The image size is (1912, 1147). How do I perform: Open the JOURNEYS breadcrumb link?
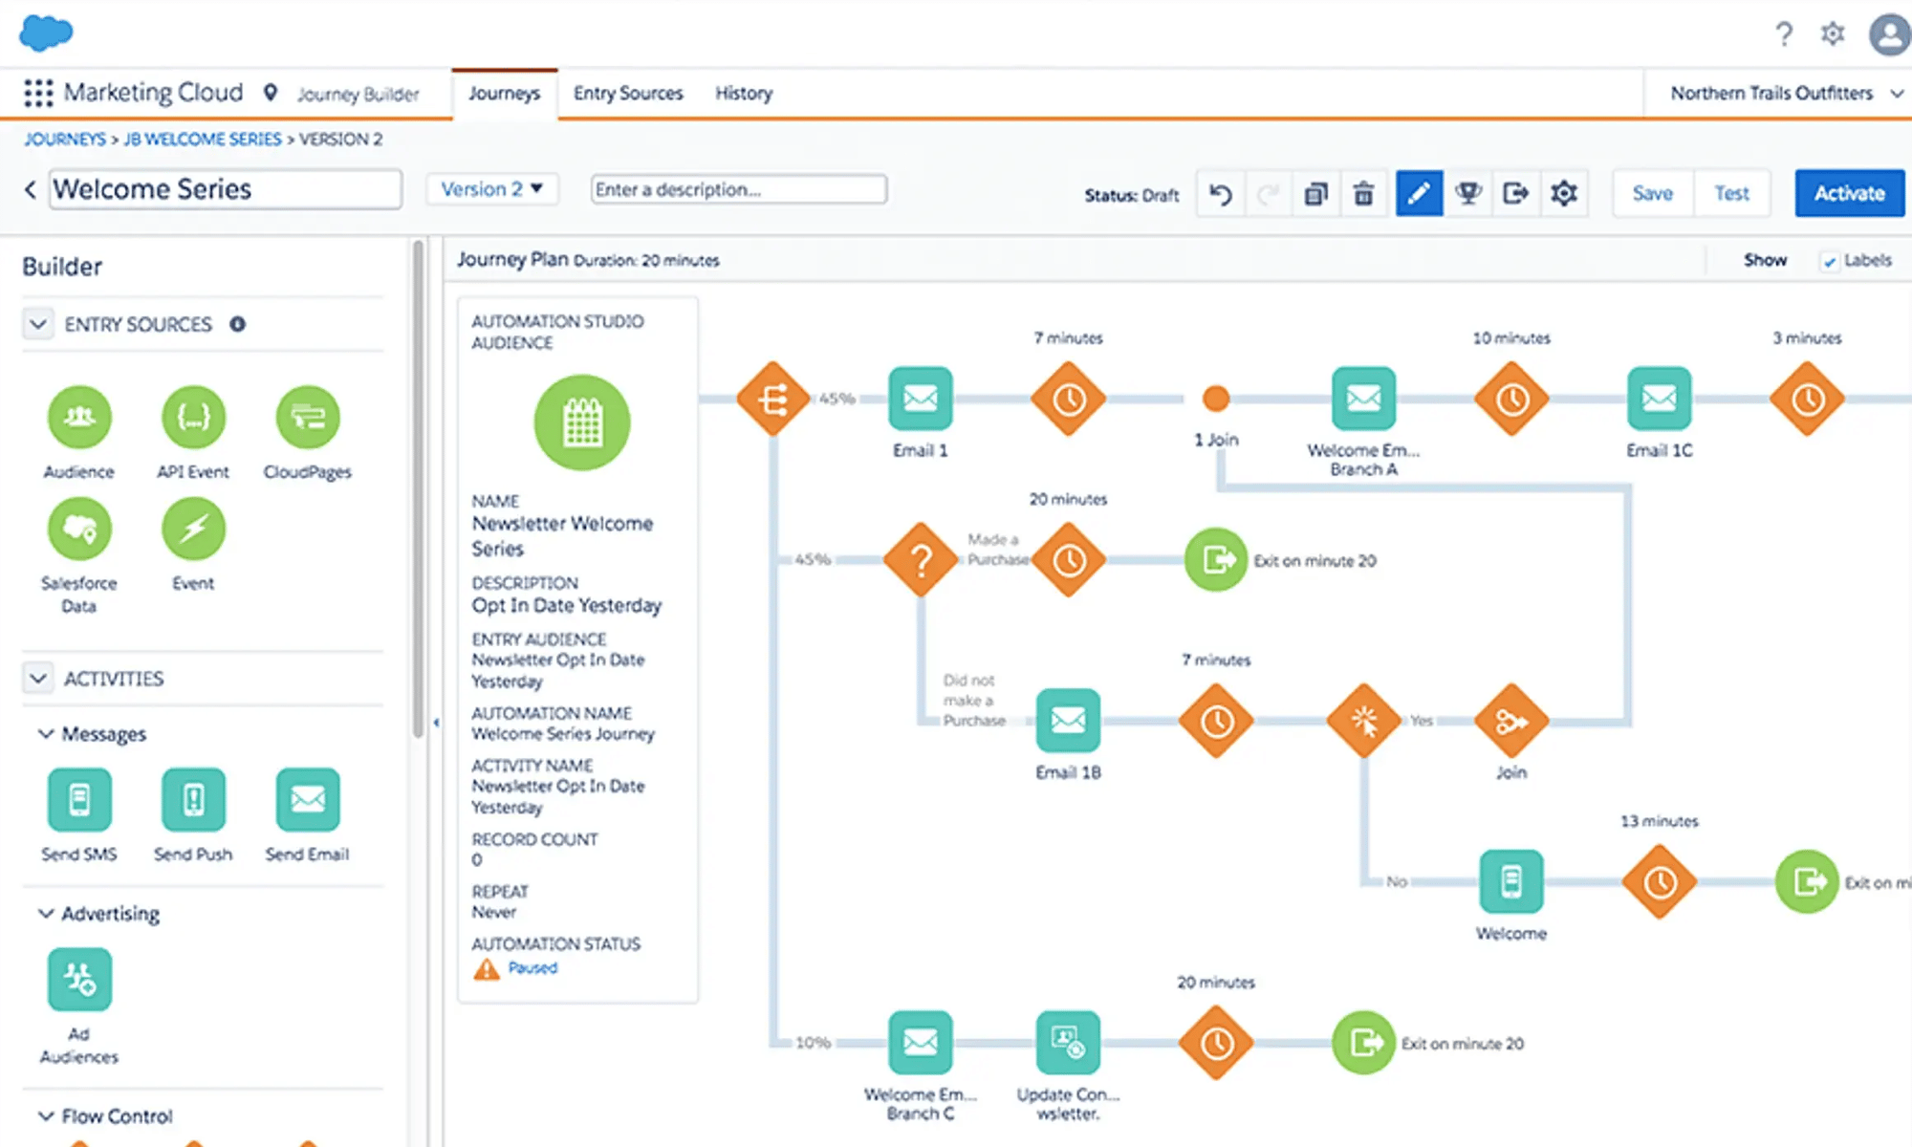(65, 140)
